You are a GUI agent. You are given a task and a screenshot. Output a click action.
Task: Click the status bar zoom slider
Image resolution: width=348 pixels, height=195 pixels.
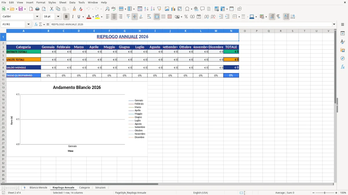click(x=325, y=193)
